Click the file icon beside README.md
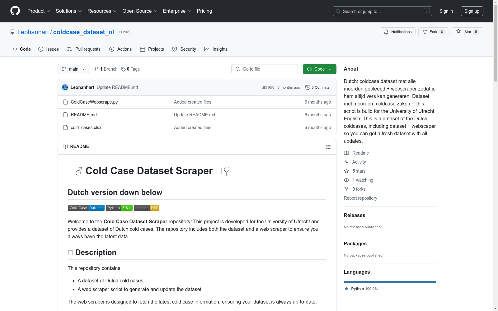Screen dimensions: 498x311 pos(65,115)
